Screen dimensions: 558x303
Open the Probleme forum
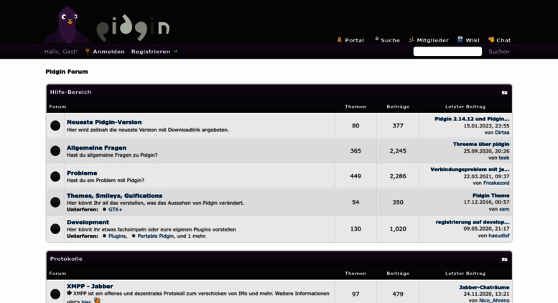pyautogui.click(x=82, y=173)
